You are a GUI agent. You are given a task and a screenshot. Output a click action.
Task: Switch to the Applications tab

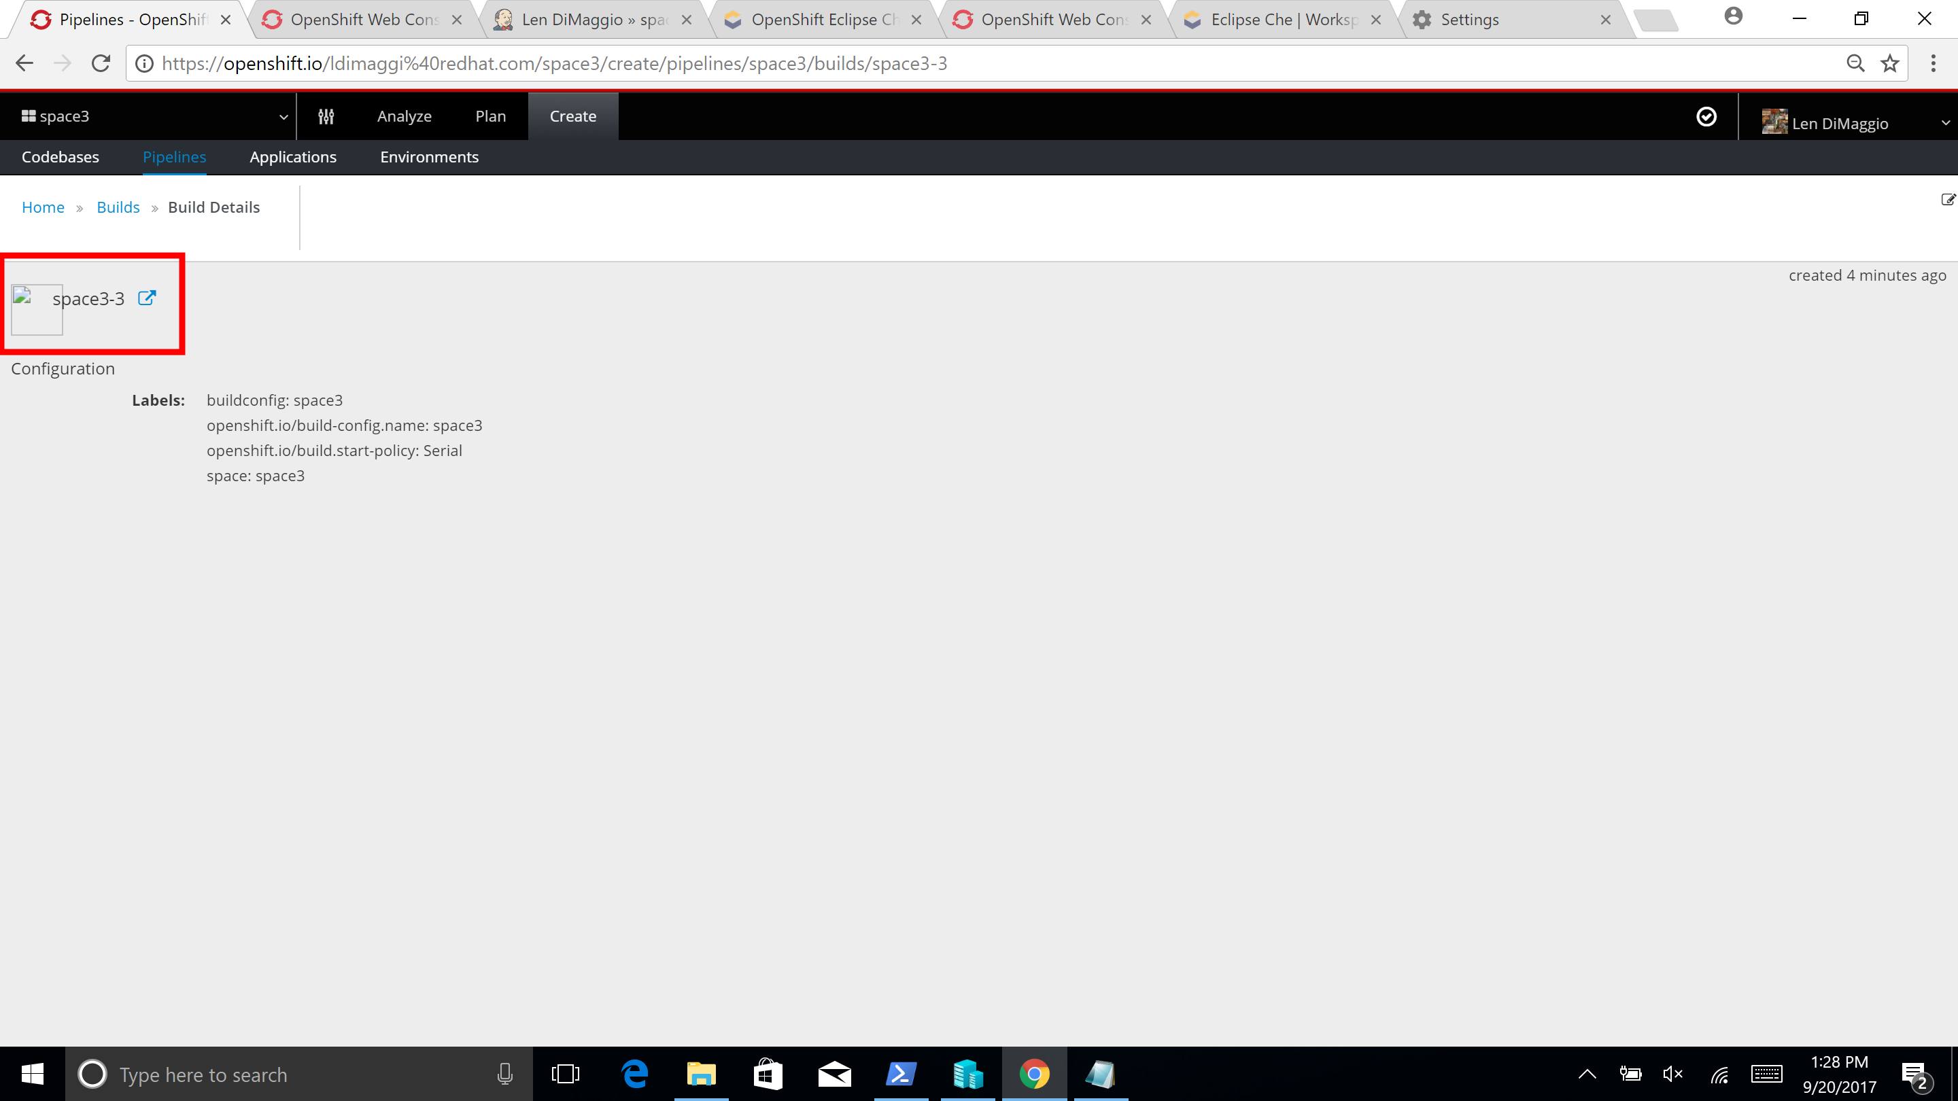click(292, 156)
